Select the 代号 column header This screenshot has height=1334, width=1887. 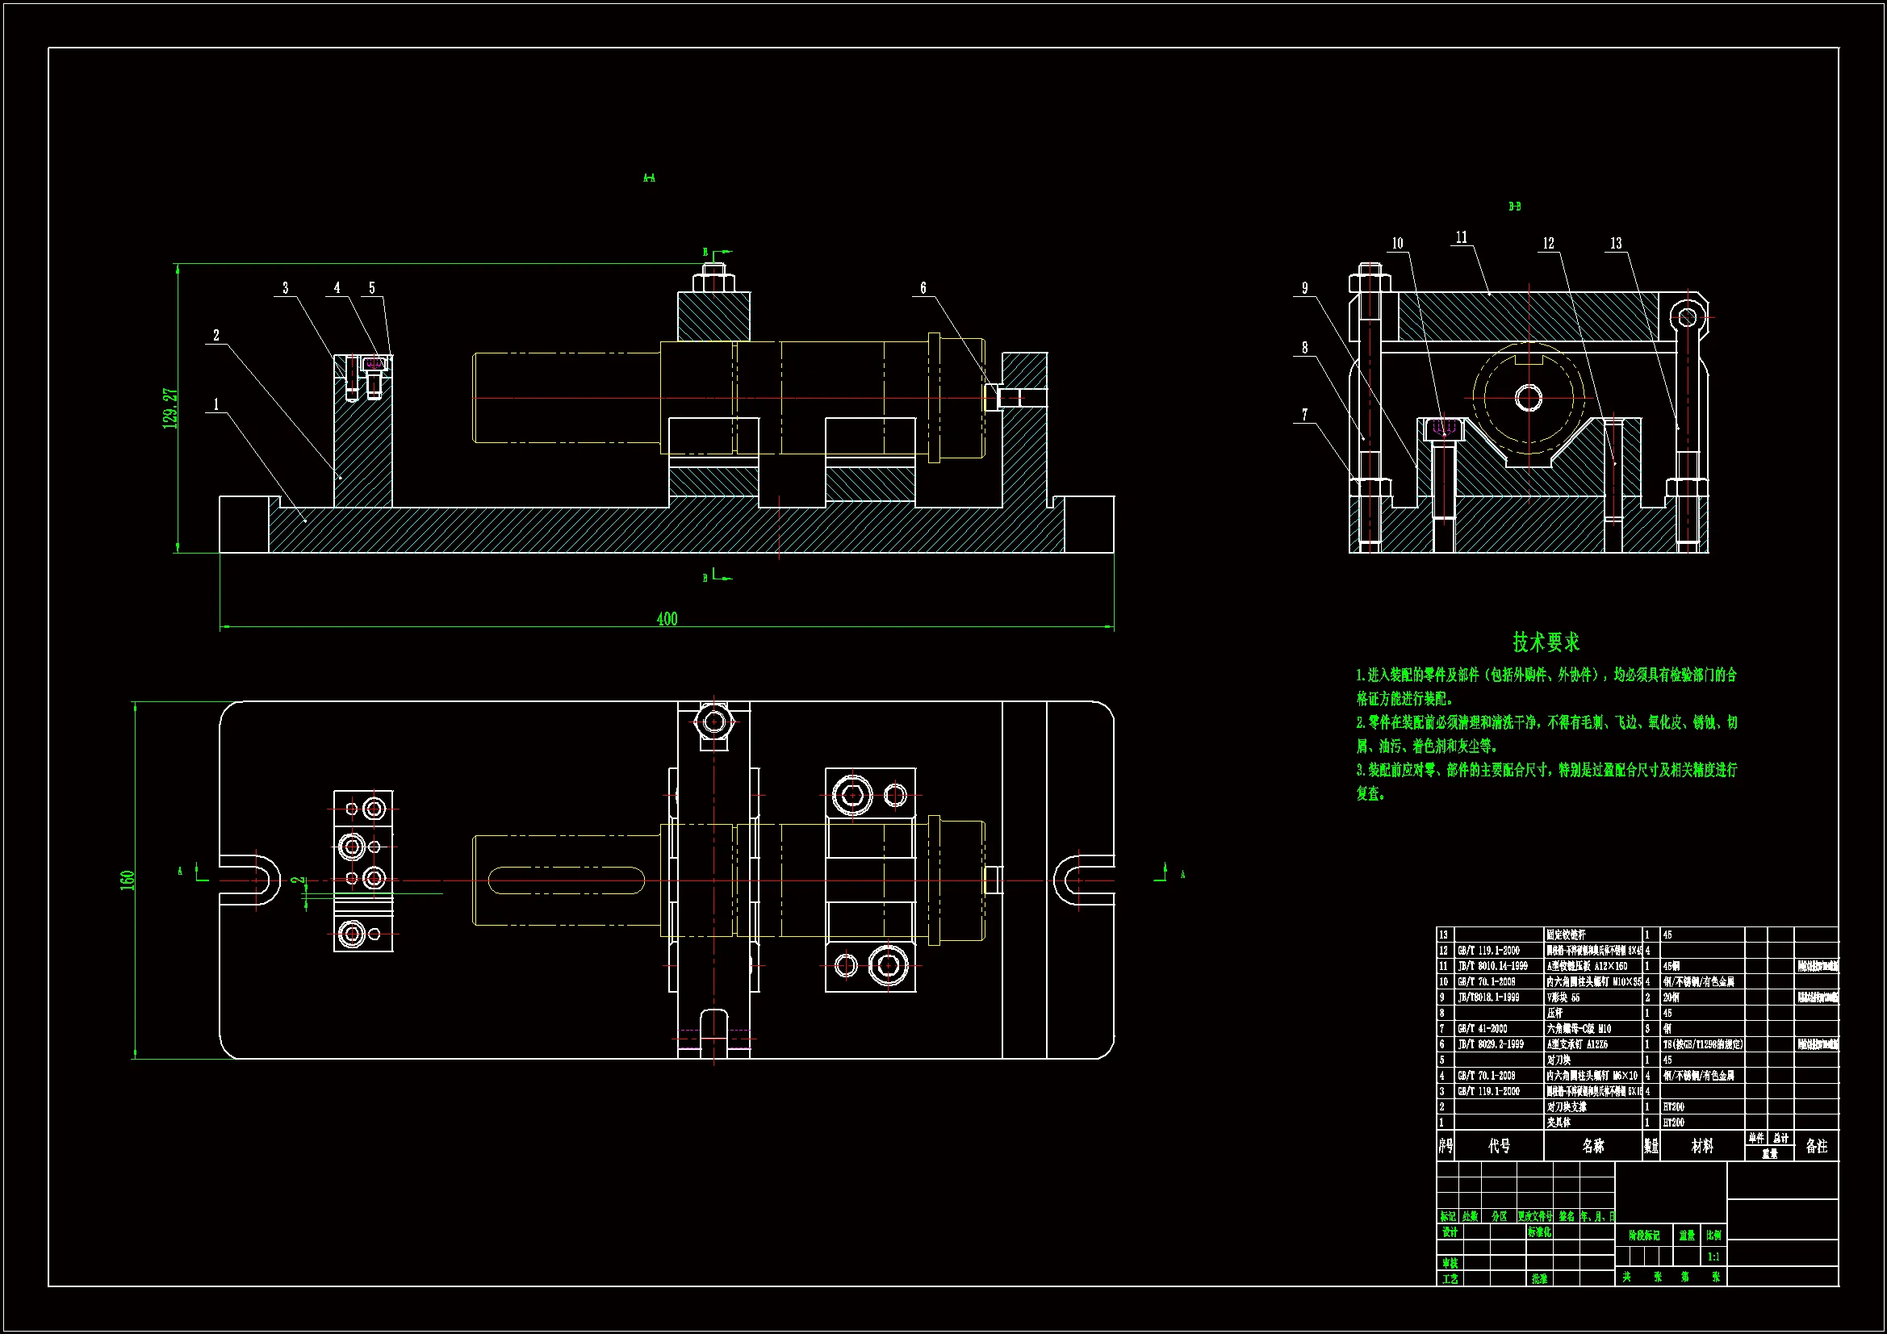coord(1499,1146)
